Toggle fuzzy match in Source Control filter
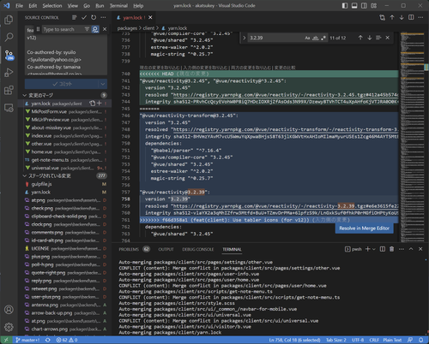 click(95, 29)
